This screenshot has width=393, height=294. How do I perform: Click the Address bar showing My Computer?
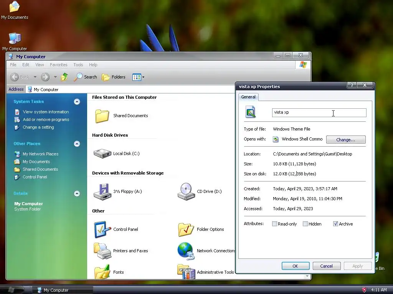130,90
